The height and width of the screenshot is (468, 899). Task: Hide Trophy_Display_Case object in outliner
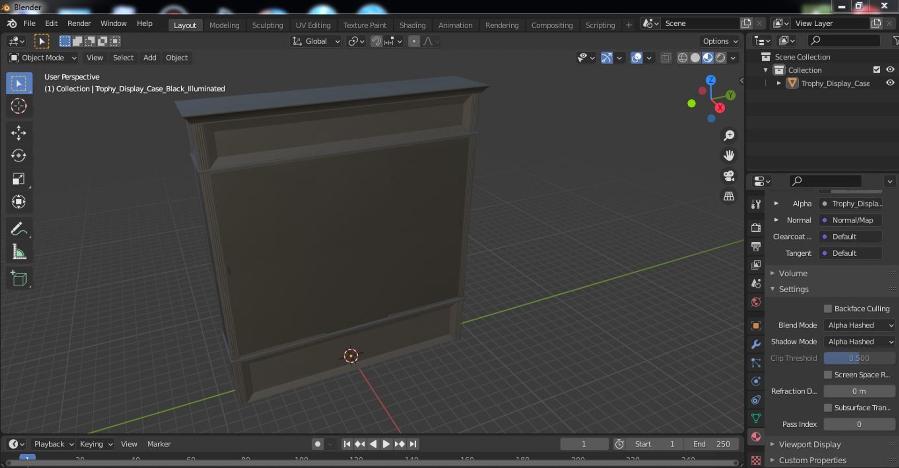[890, 83]
